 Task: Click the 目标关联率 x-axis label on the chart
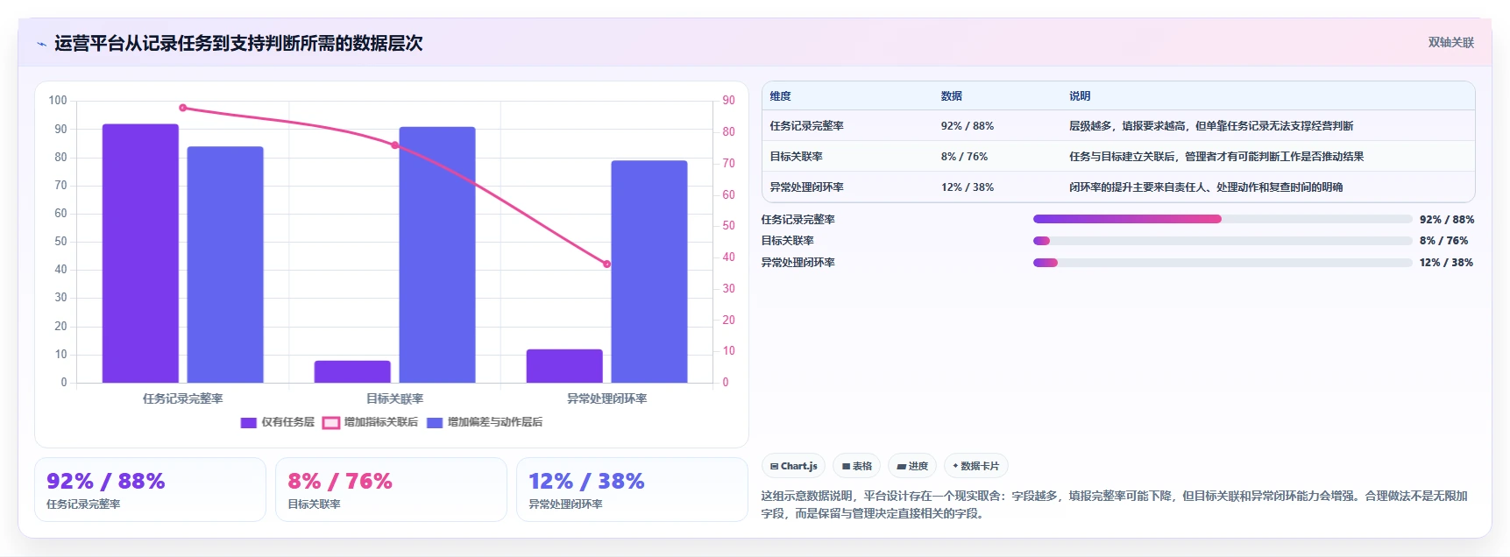(394, 398)
